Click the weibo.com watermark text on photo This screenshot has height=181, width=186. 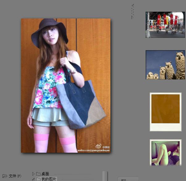(91, 150)
